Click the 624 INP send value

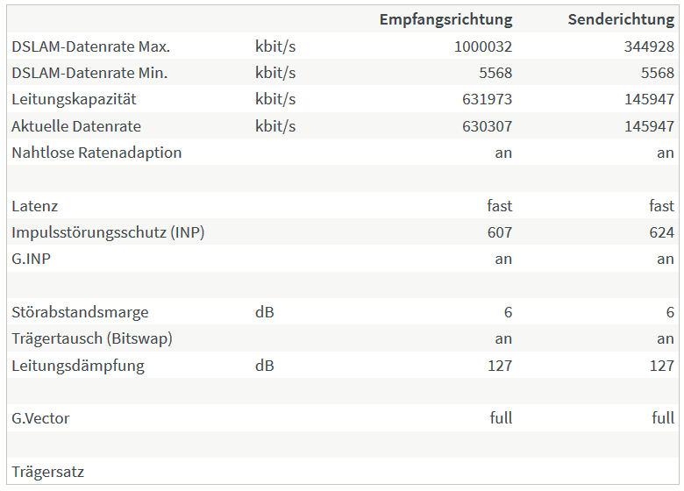[662, 232]
